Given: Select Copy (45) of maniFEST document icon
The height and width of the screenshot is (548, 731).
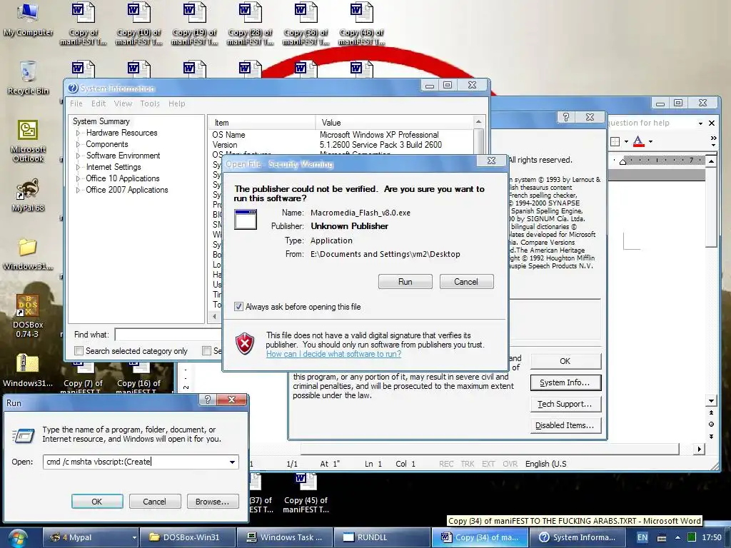Looking at the screenshot, I should pyautogui.click(x=306, y=493).
